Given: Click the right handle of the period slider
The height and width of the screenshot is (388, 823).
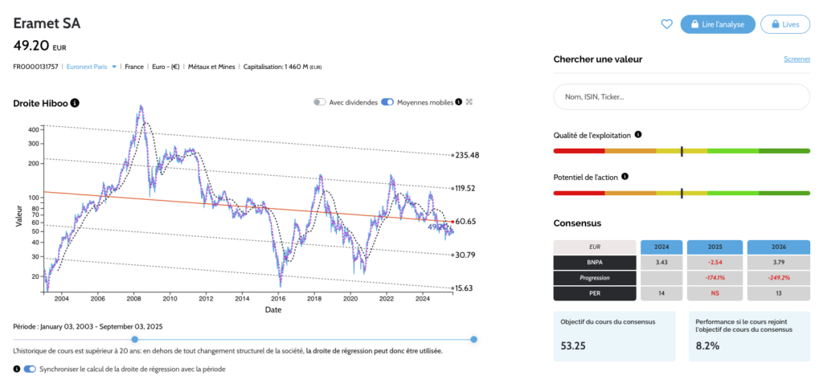Looking at the screenshot, I should (473, 339).
